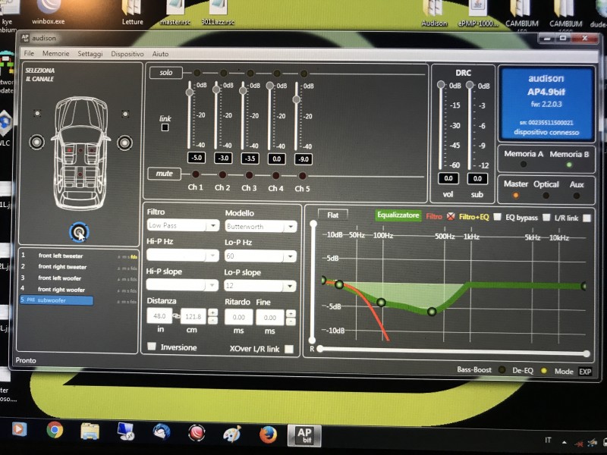The width and height of the screenshot is (607, 455).
Task: Select Memoria B preset indicator
Action: pos(569,165)
